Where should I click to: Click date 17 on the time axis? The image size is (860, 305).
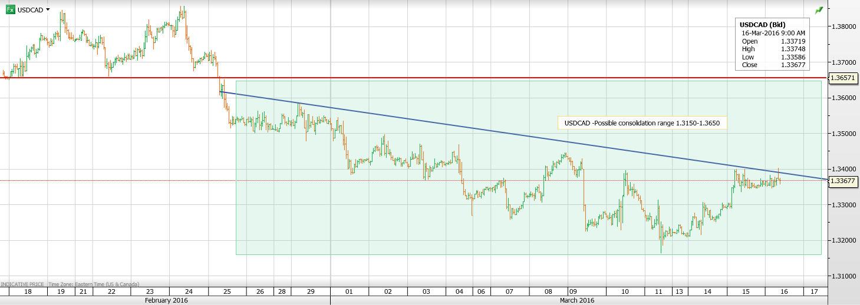click(814, 291)
